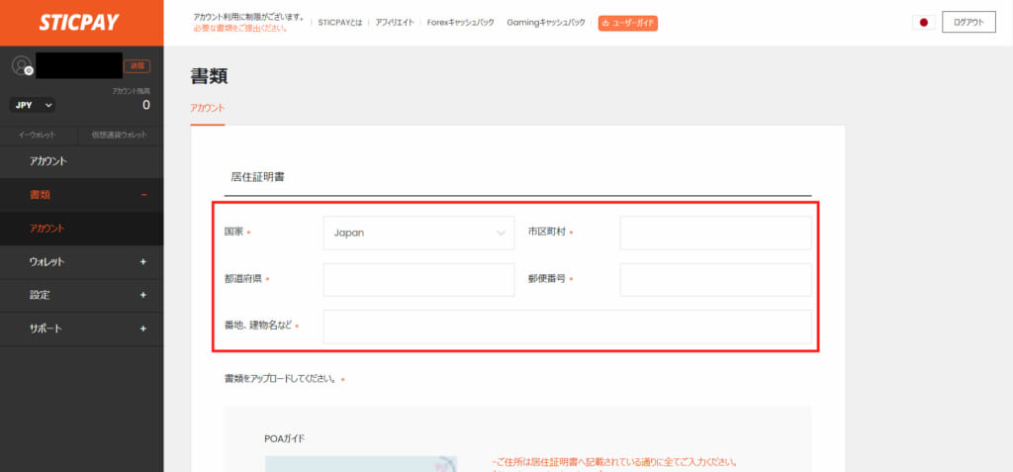1013x472 pixels.
Task: Click the 市区町村 input field
Action: click(x=715, y=233)
